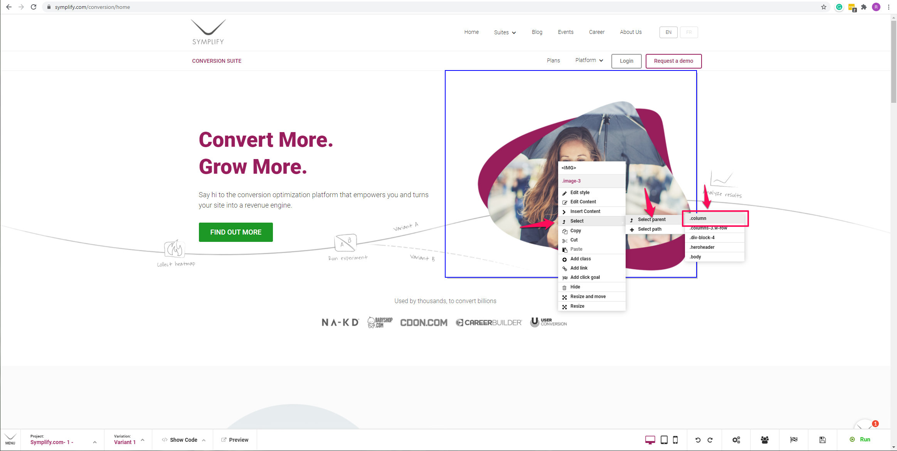Select the .div-block-4 parent element
897x451 pixels.
point(715,238)
